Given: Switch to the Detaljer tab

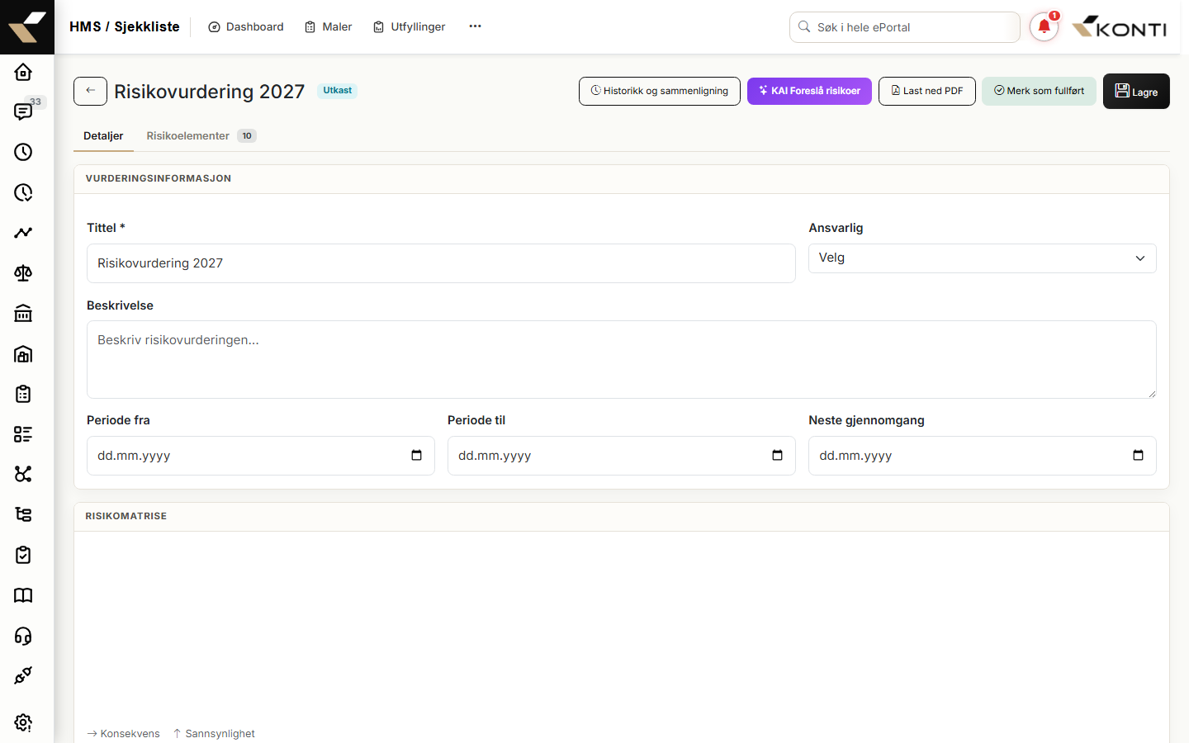Looking at the screenshot, I should [103, 136].
